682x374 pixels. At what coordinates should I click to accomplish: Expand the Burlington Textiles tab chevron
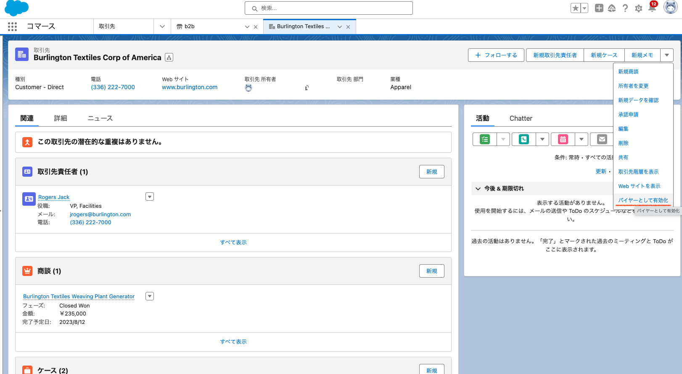340,27
